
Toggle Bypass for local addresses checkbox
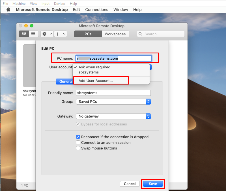(x=78, y=124)
